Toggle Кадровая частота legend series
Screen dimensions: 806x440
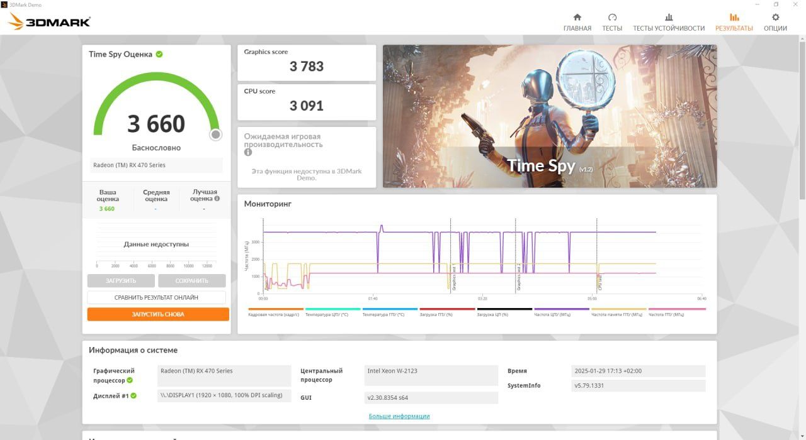[x=276, y=312]
